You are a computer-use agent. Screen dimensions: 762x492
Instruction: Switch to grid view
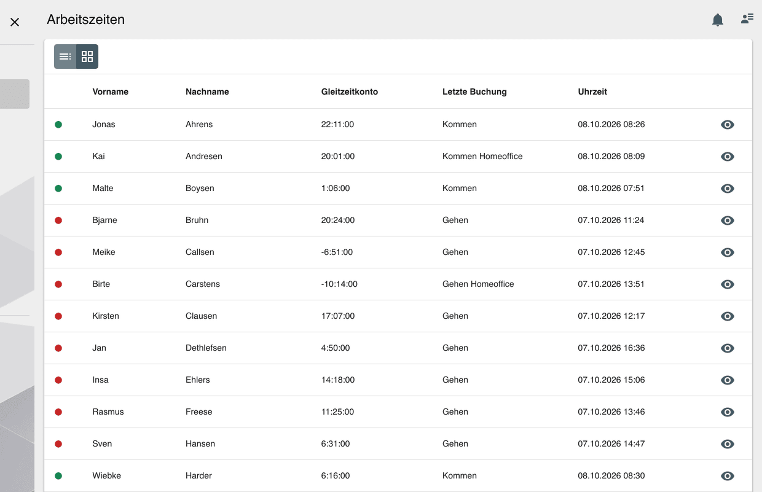(87, 57)
